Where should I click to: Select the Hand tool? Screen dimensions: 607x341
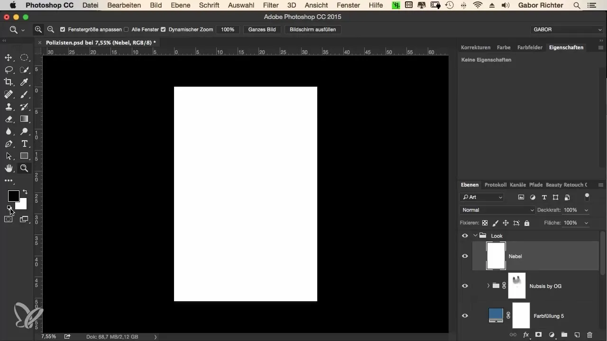(9, 168)
